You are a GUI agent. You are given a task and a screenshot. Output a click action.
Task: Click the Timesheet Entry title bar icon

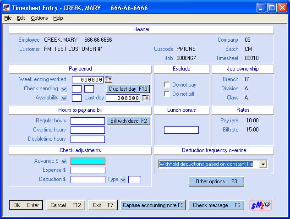[6, 8]
